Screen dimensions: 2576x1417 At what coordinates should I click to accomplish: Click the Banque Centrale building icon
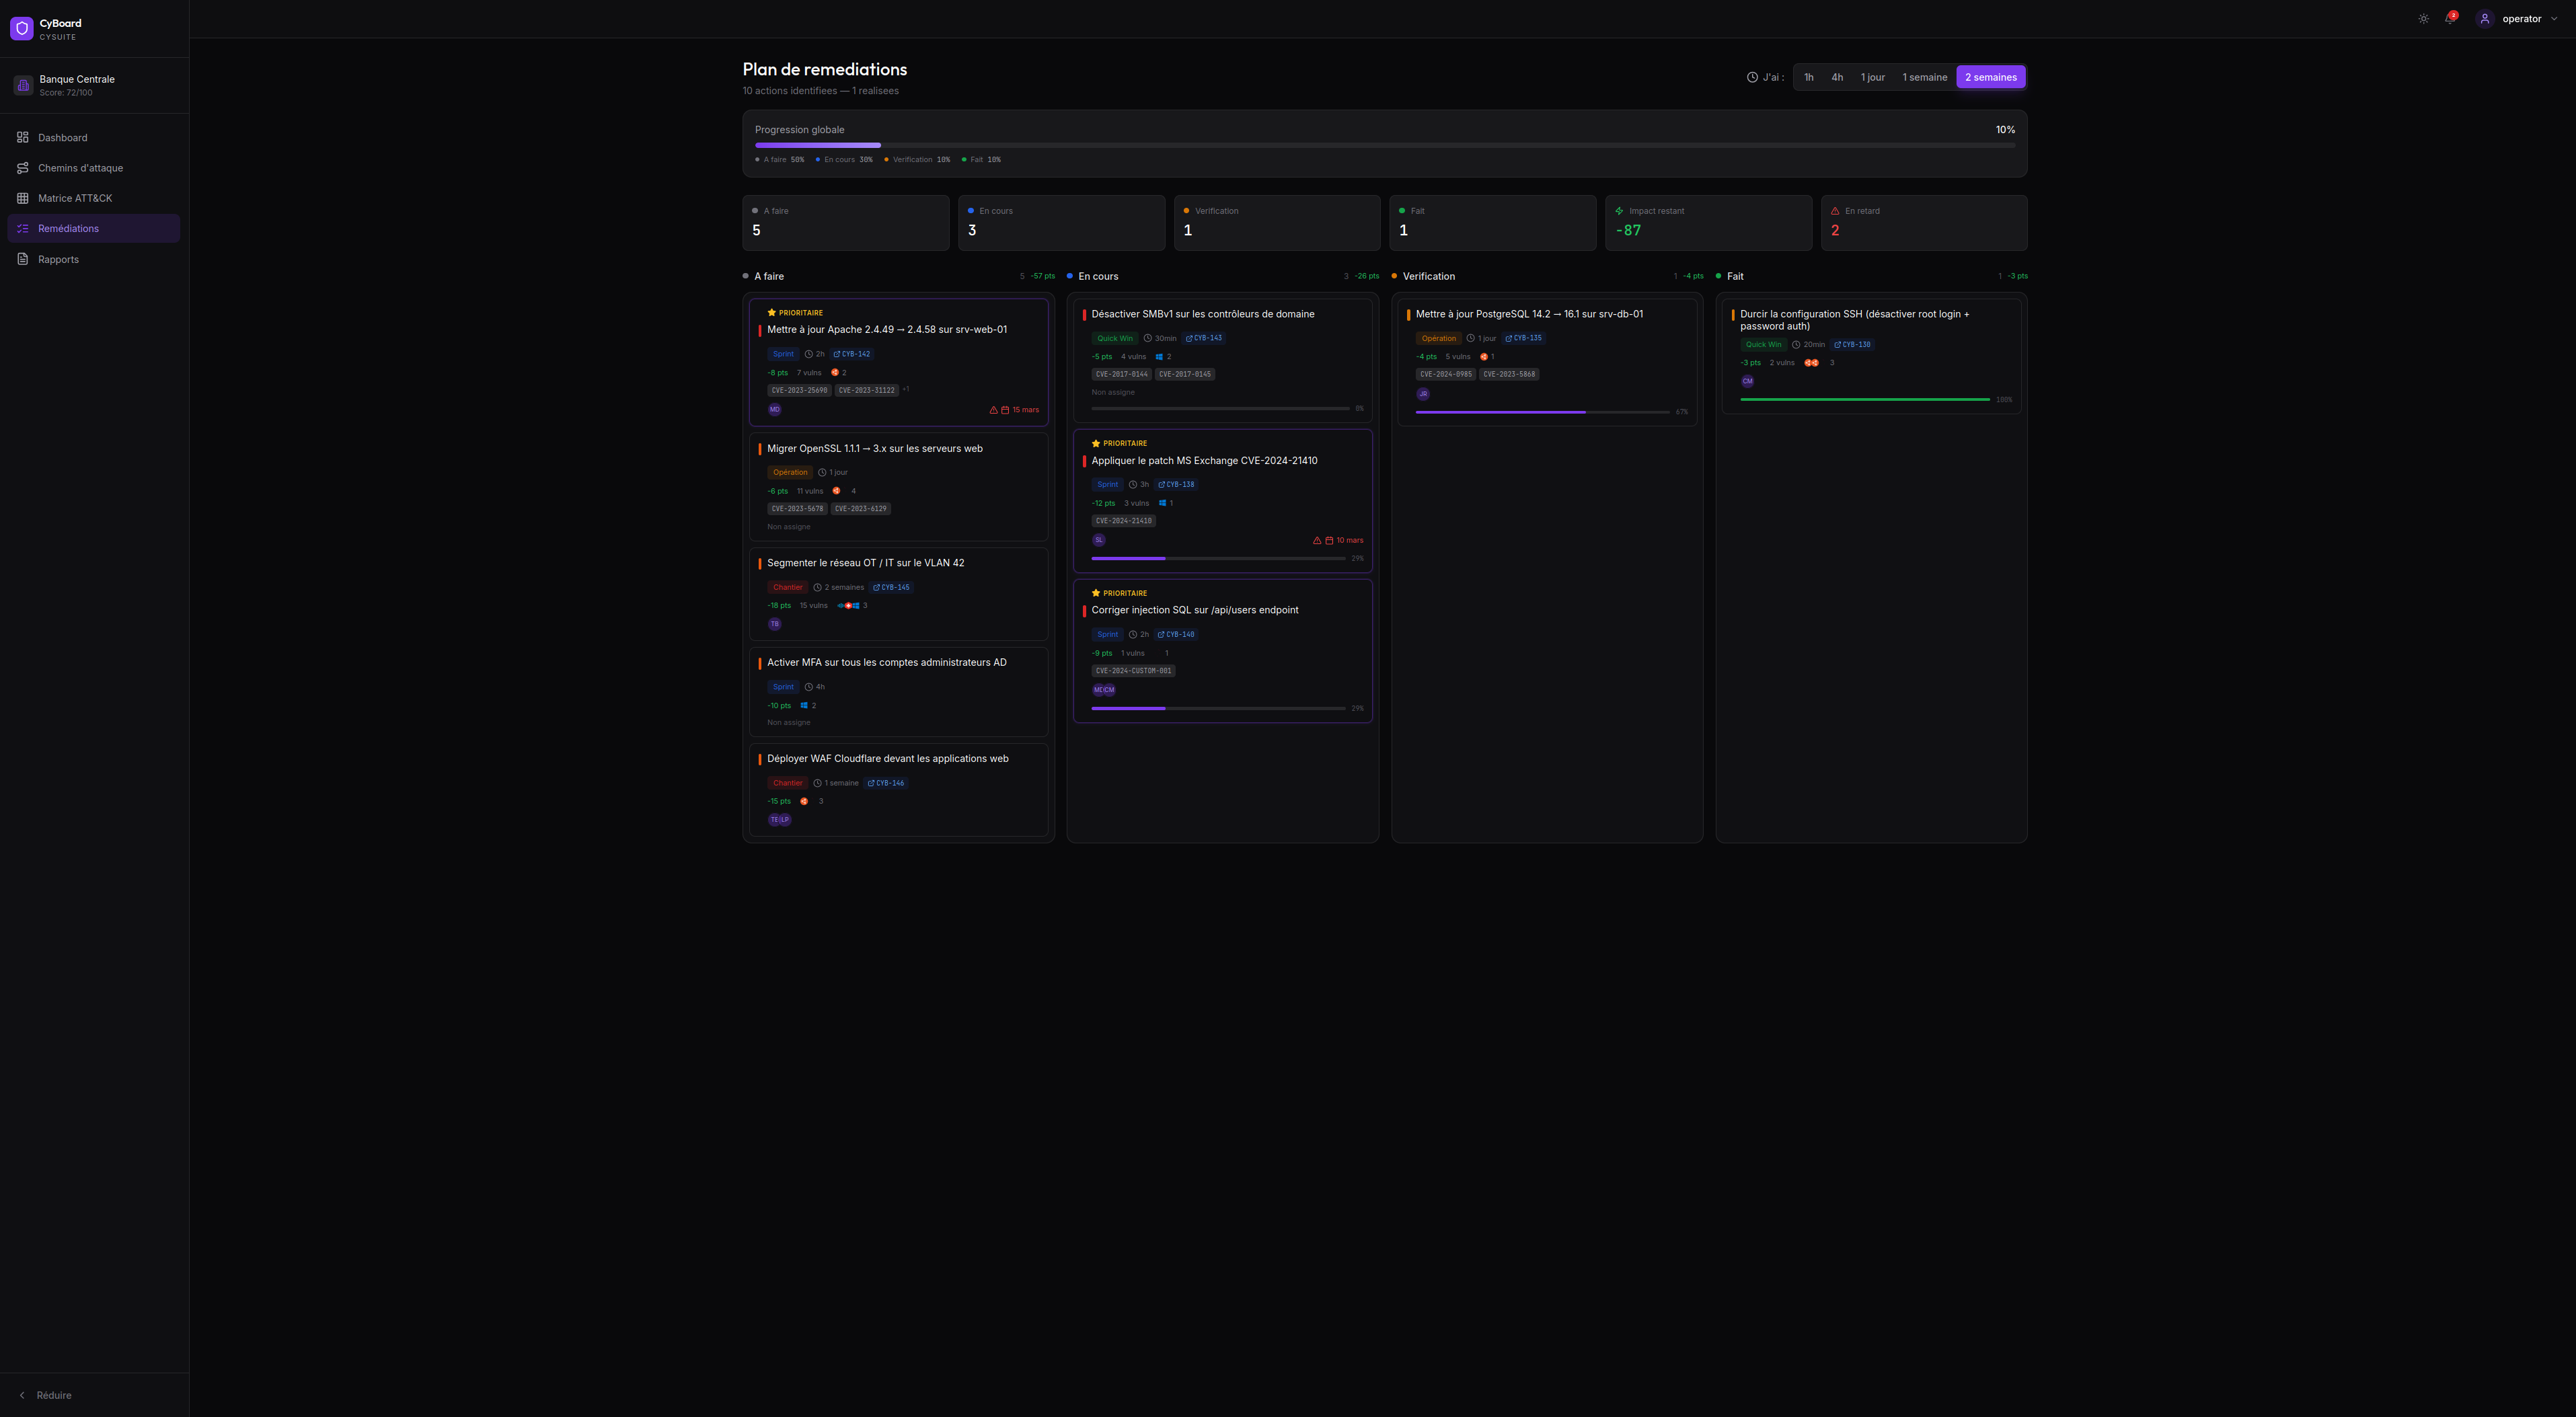(x=23, y=85)
